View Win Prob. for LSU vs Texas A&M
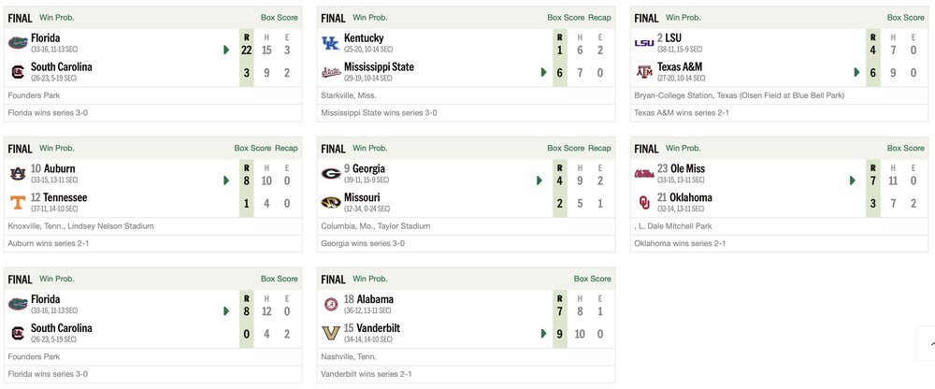The width and height of the screenshot is (935, 389). (x=682, y=18)
